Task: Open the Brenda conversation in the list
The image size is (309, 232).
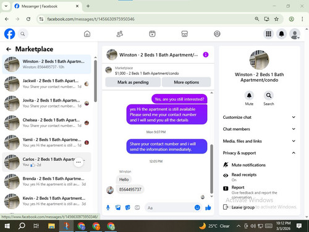Action: [x=46, y=181]
